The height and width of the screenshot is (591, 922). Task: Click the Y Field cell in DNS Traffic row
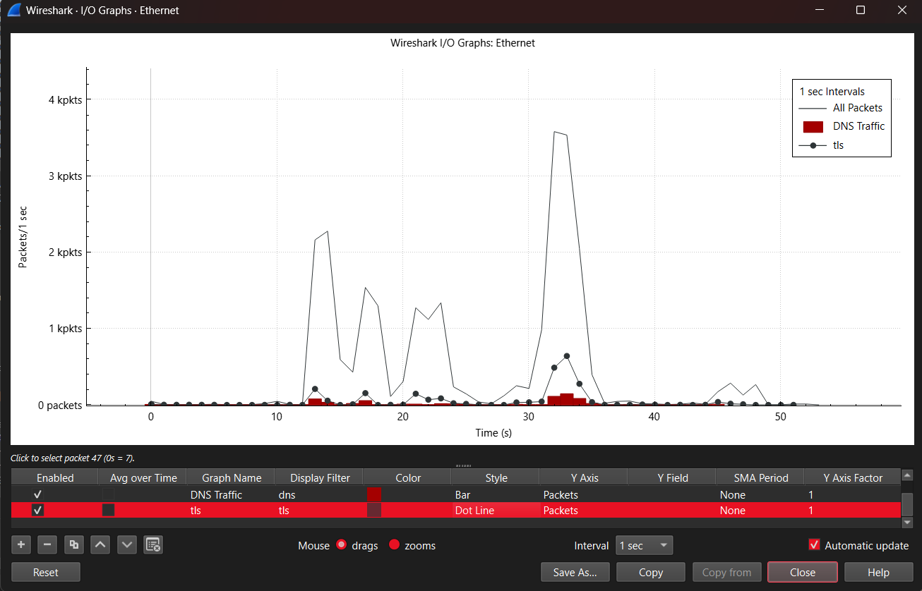tap(671, 495)
